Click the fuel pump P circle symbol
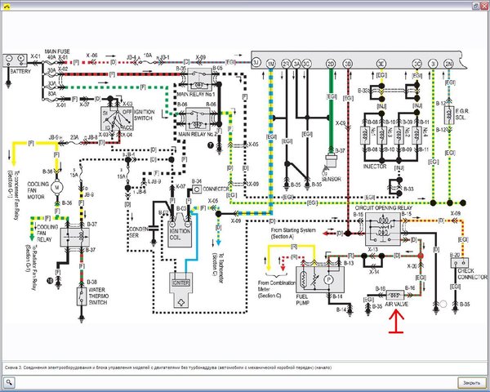The height and width of the screenshot is (392, 490). [x=328, y=279]
